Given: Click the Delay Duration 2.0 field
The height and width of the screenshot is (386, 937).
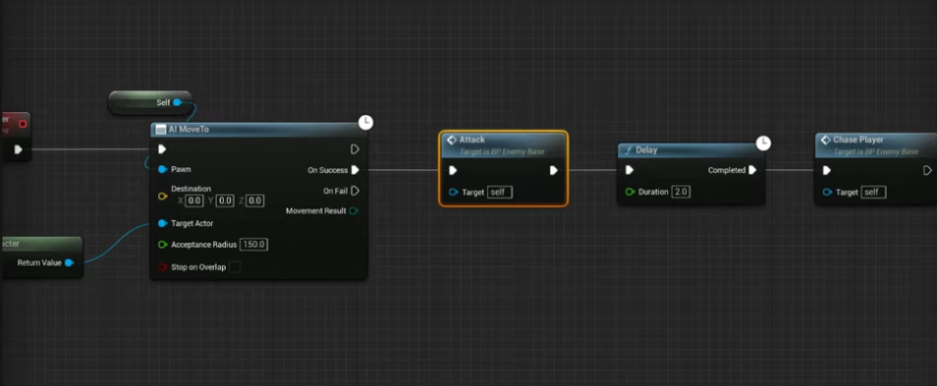Looking at the screenshot, I should point(681,193).
